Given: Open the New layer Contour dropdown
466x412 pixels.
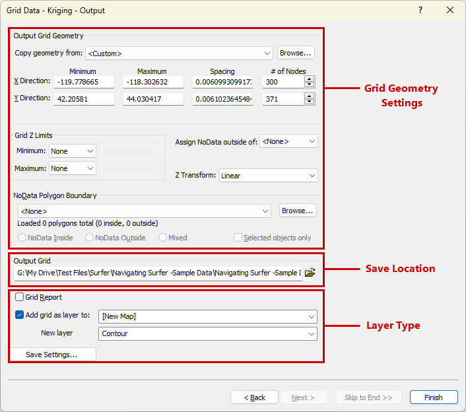Looking at the screenshot, I should pos(208,333).
